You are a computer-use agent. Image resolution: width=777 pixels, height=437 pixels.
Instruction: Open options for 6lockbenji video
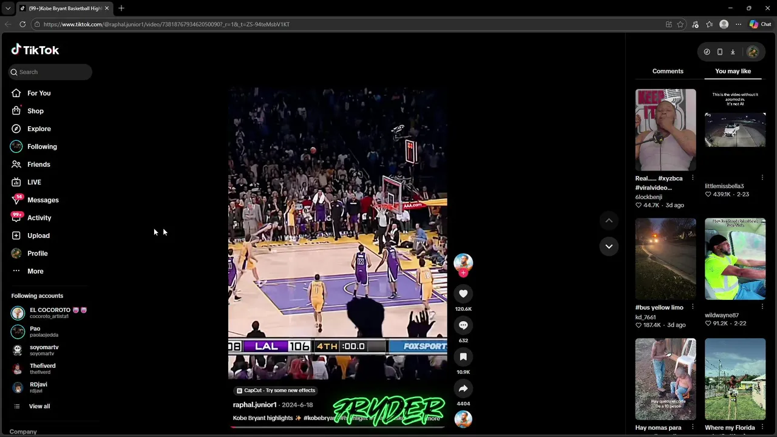[x=693, y=178]
